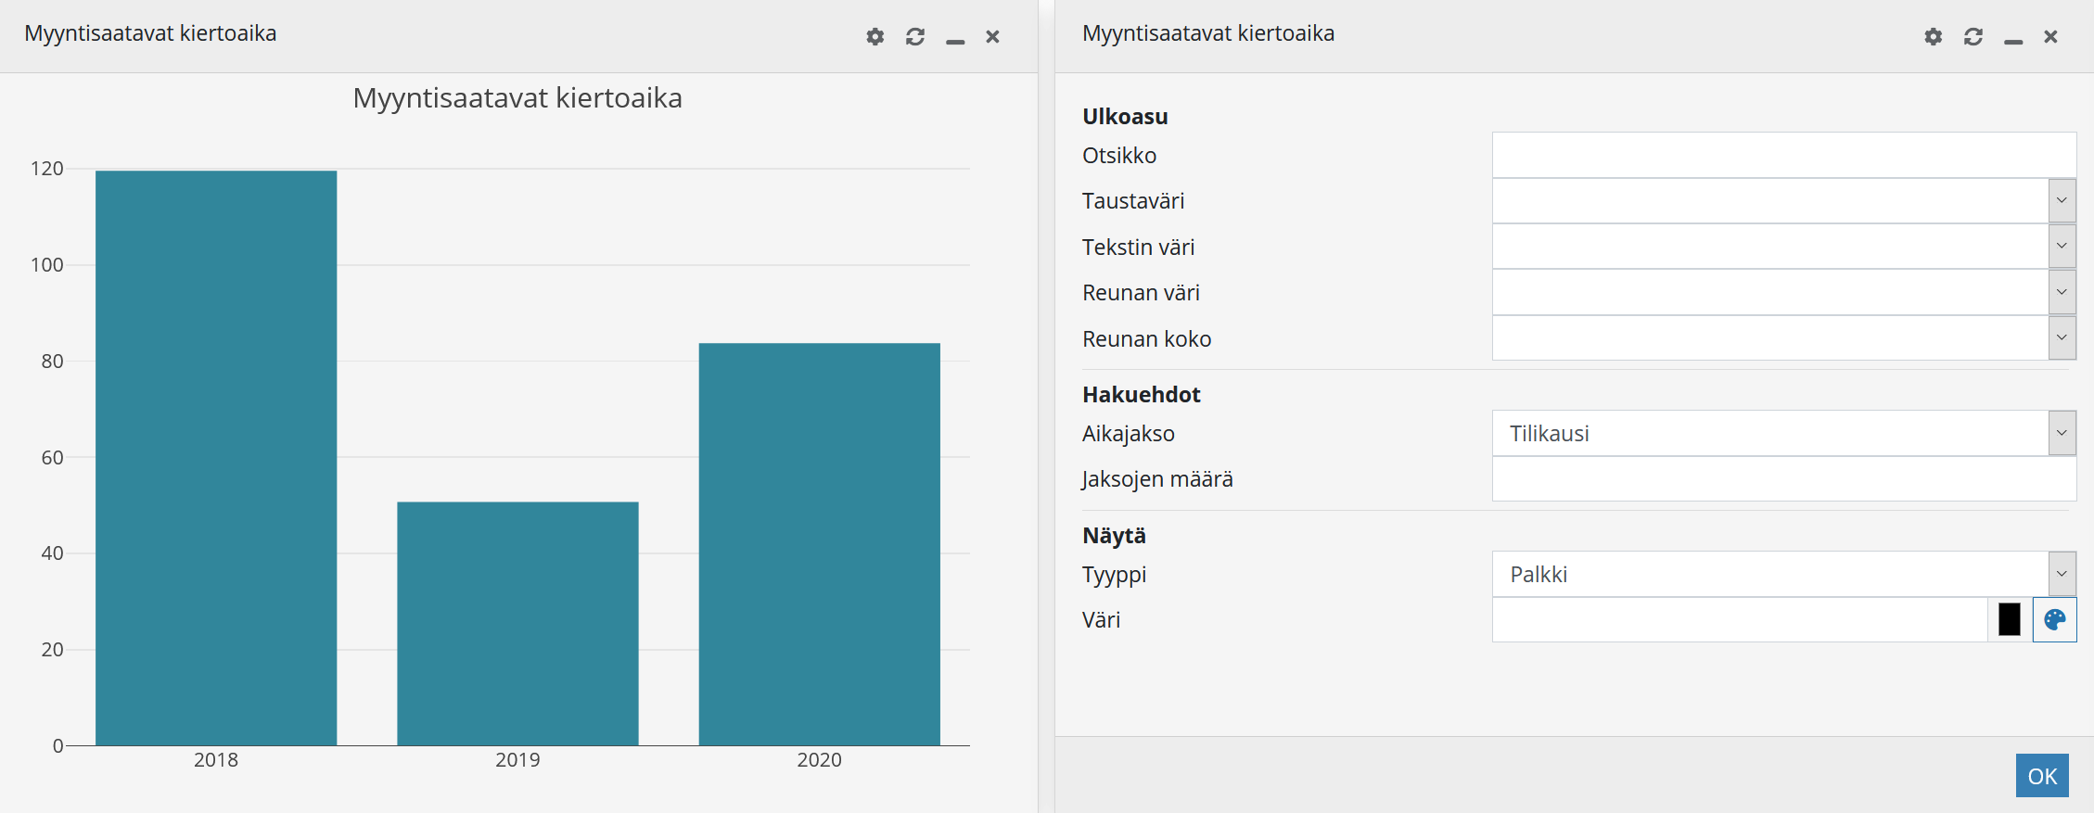Expand the Taustaväri dropdown
Viewport: 2094px width, 813px height.
pos(2062,201)
